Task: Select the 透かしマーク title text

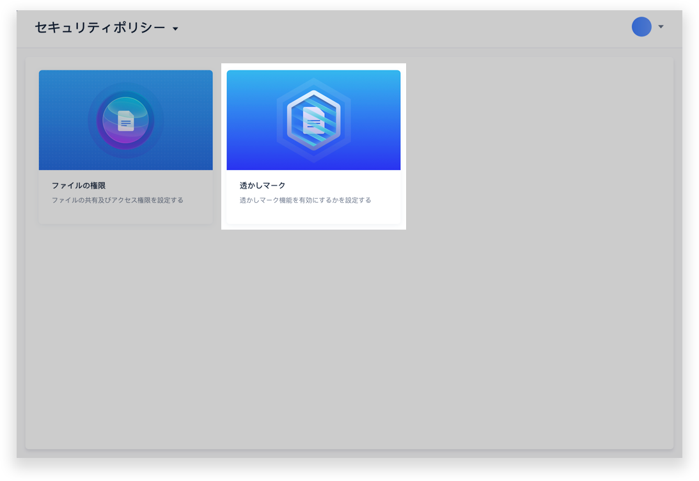Action: [262, 185]
